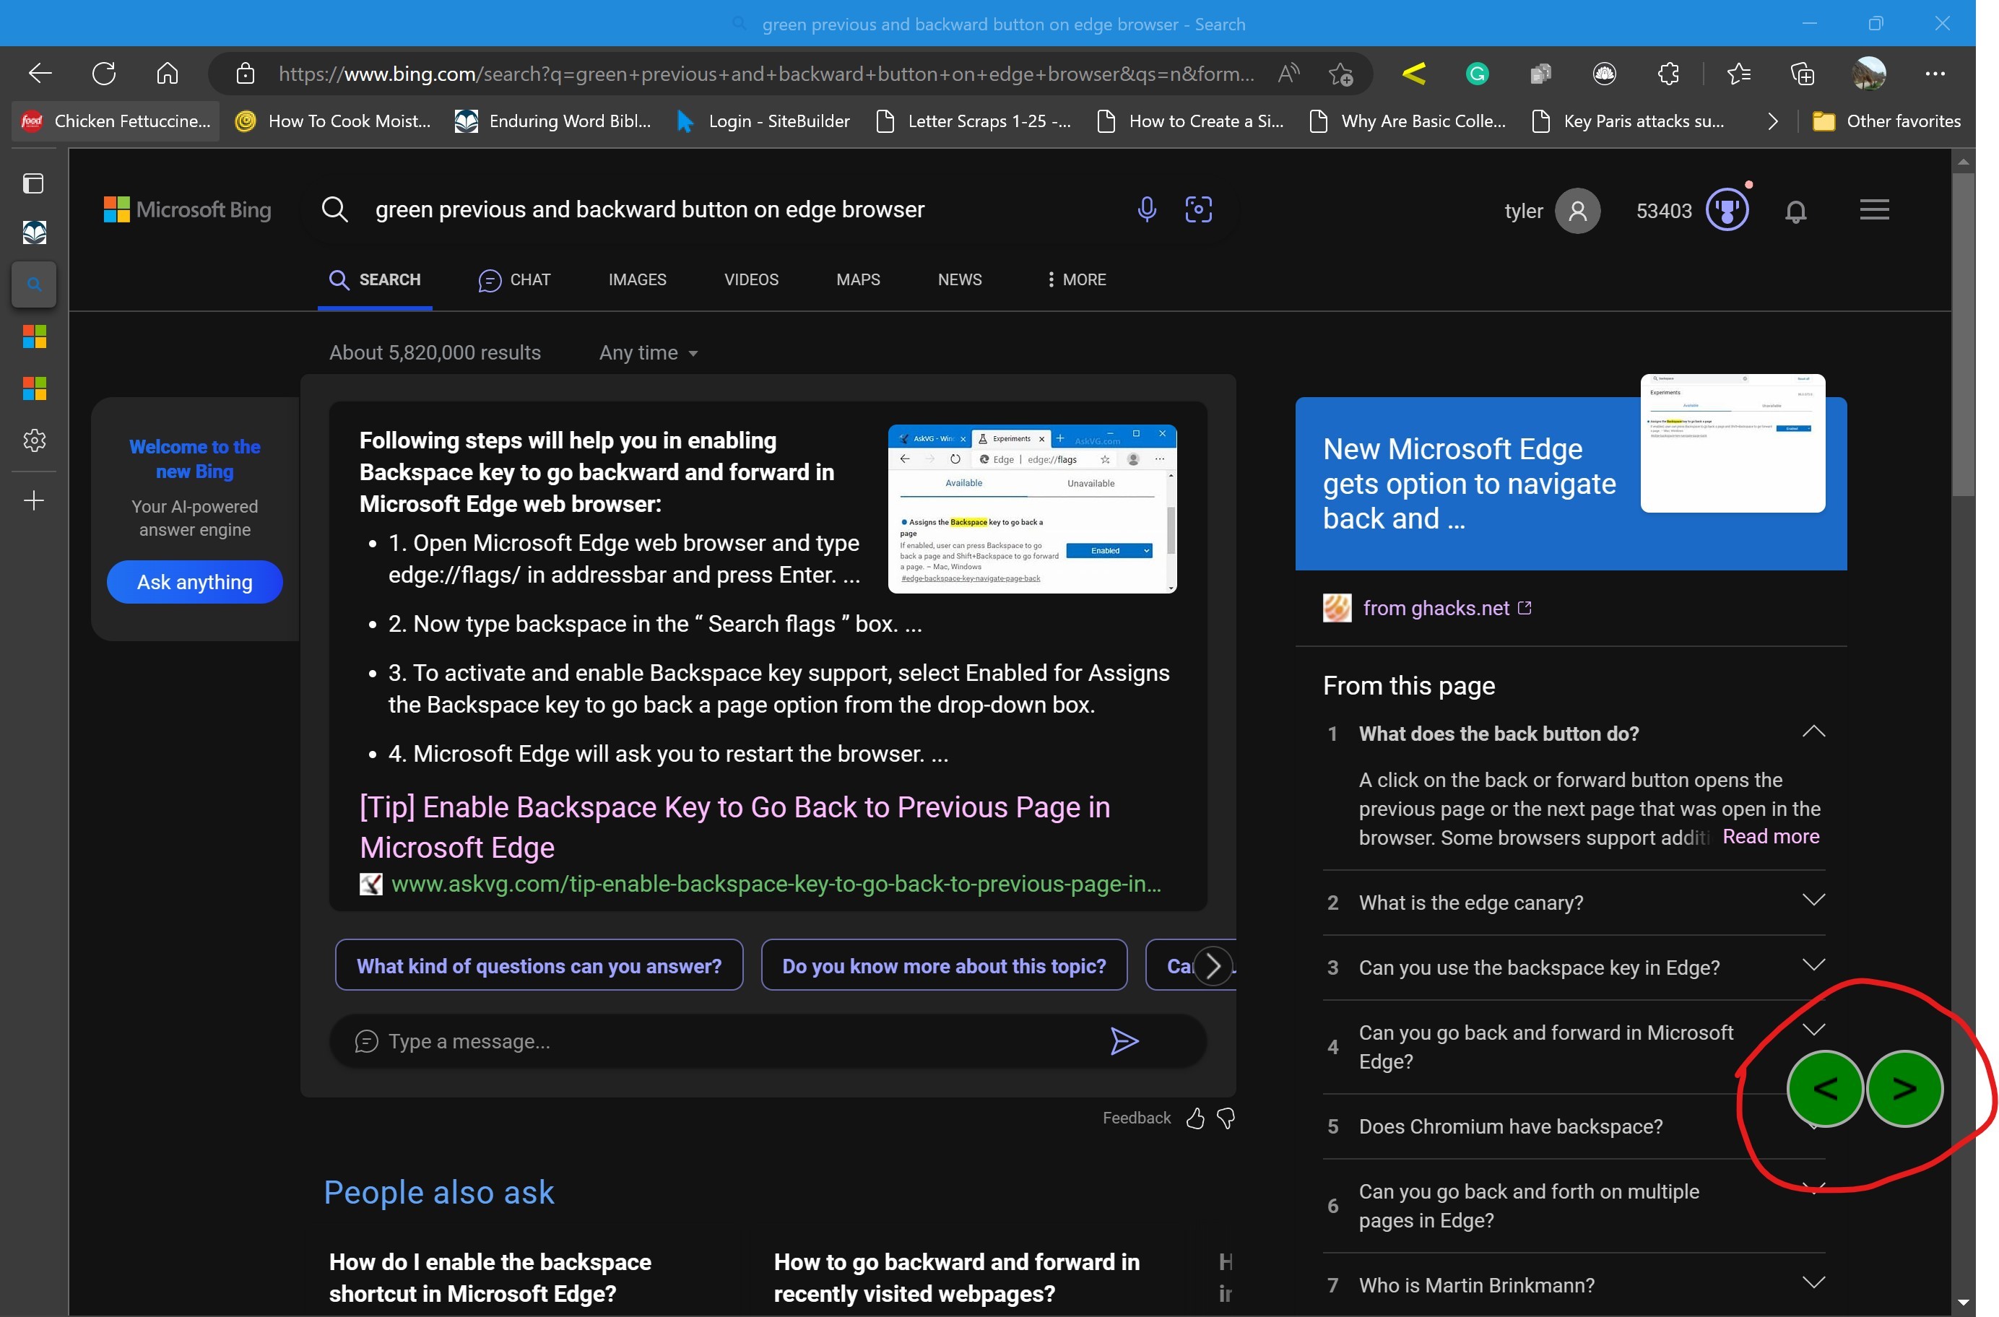Click the page vertical scrollbar thumb
Screen dimensions: 1999x1317
pyautogui.click(x=1963, y=334)
